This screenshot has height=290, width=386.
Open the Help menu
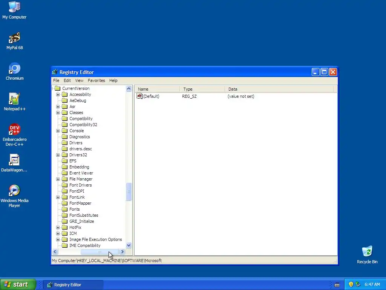tap(113, 80)
